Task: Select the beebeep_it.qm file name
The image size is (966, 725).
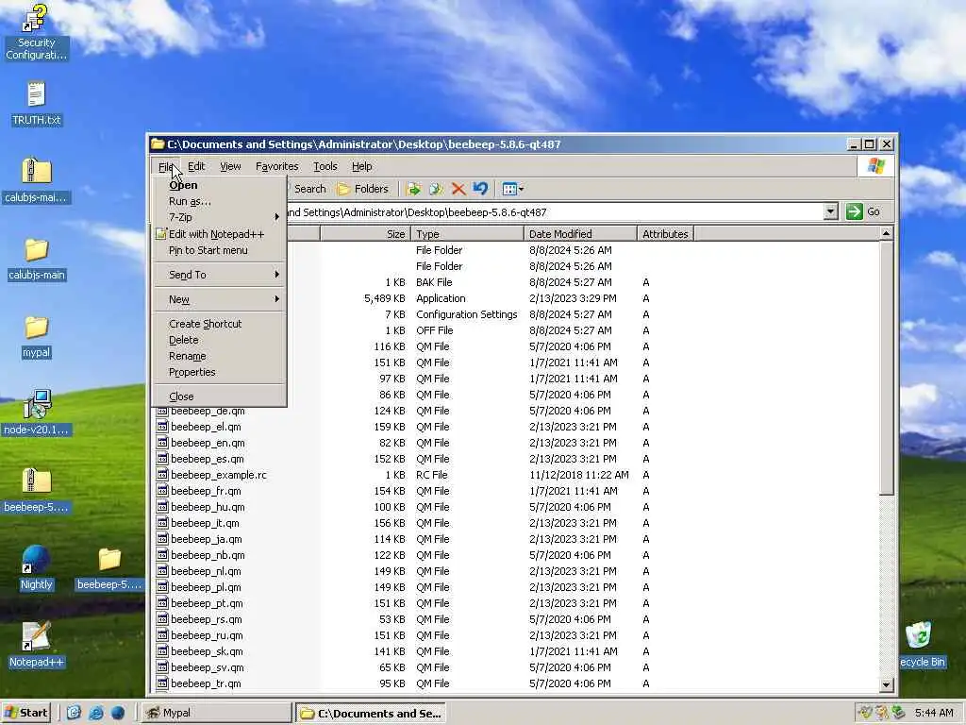Action: 205,523
